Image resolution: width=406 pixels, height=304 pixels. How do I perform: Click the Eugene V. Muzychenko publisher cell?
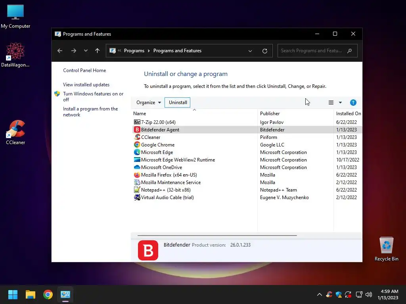[284, 197]
